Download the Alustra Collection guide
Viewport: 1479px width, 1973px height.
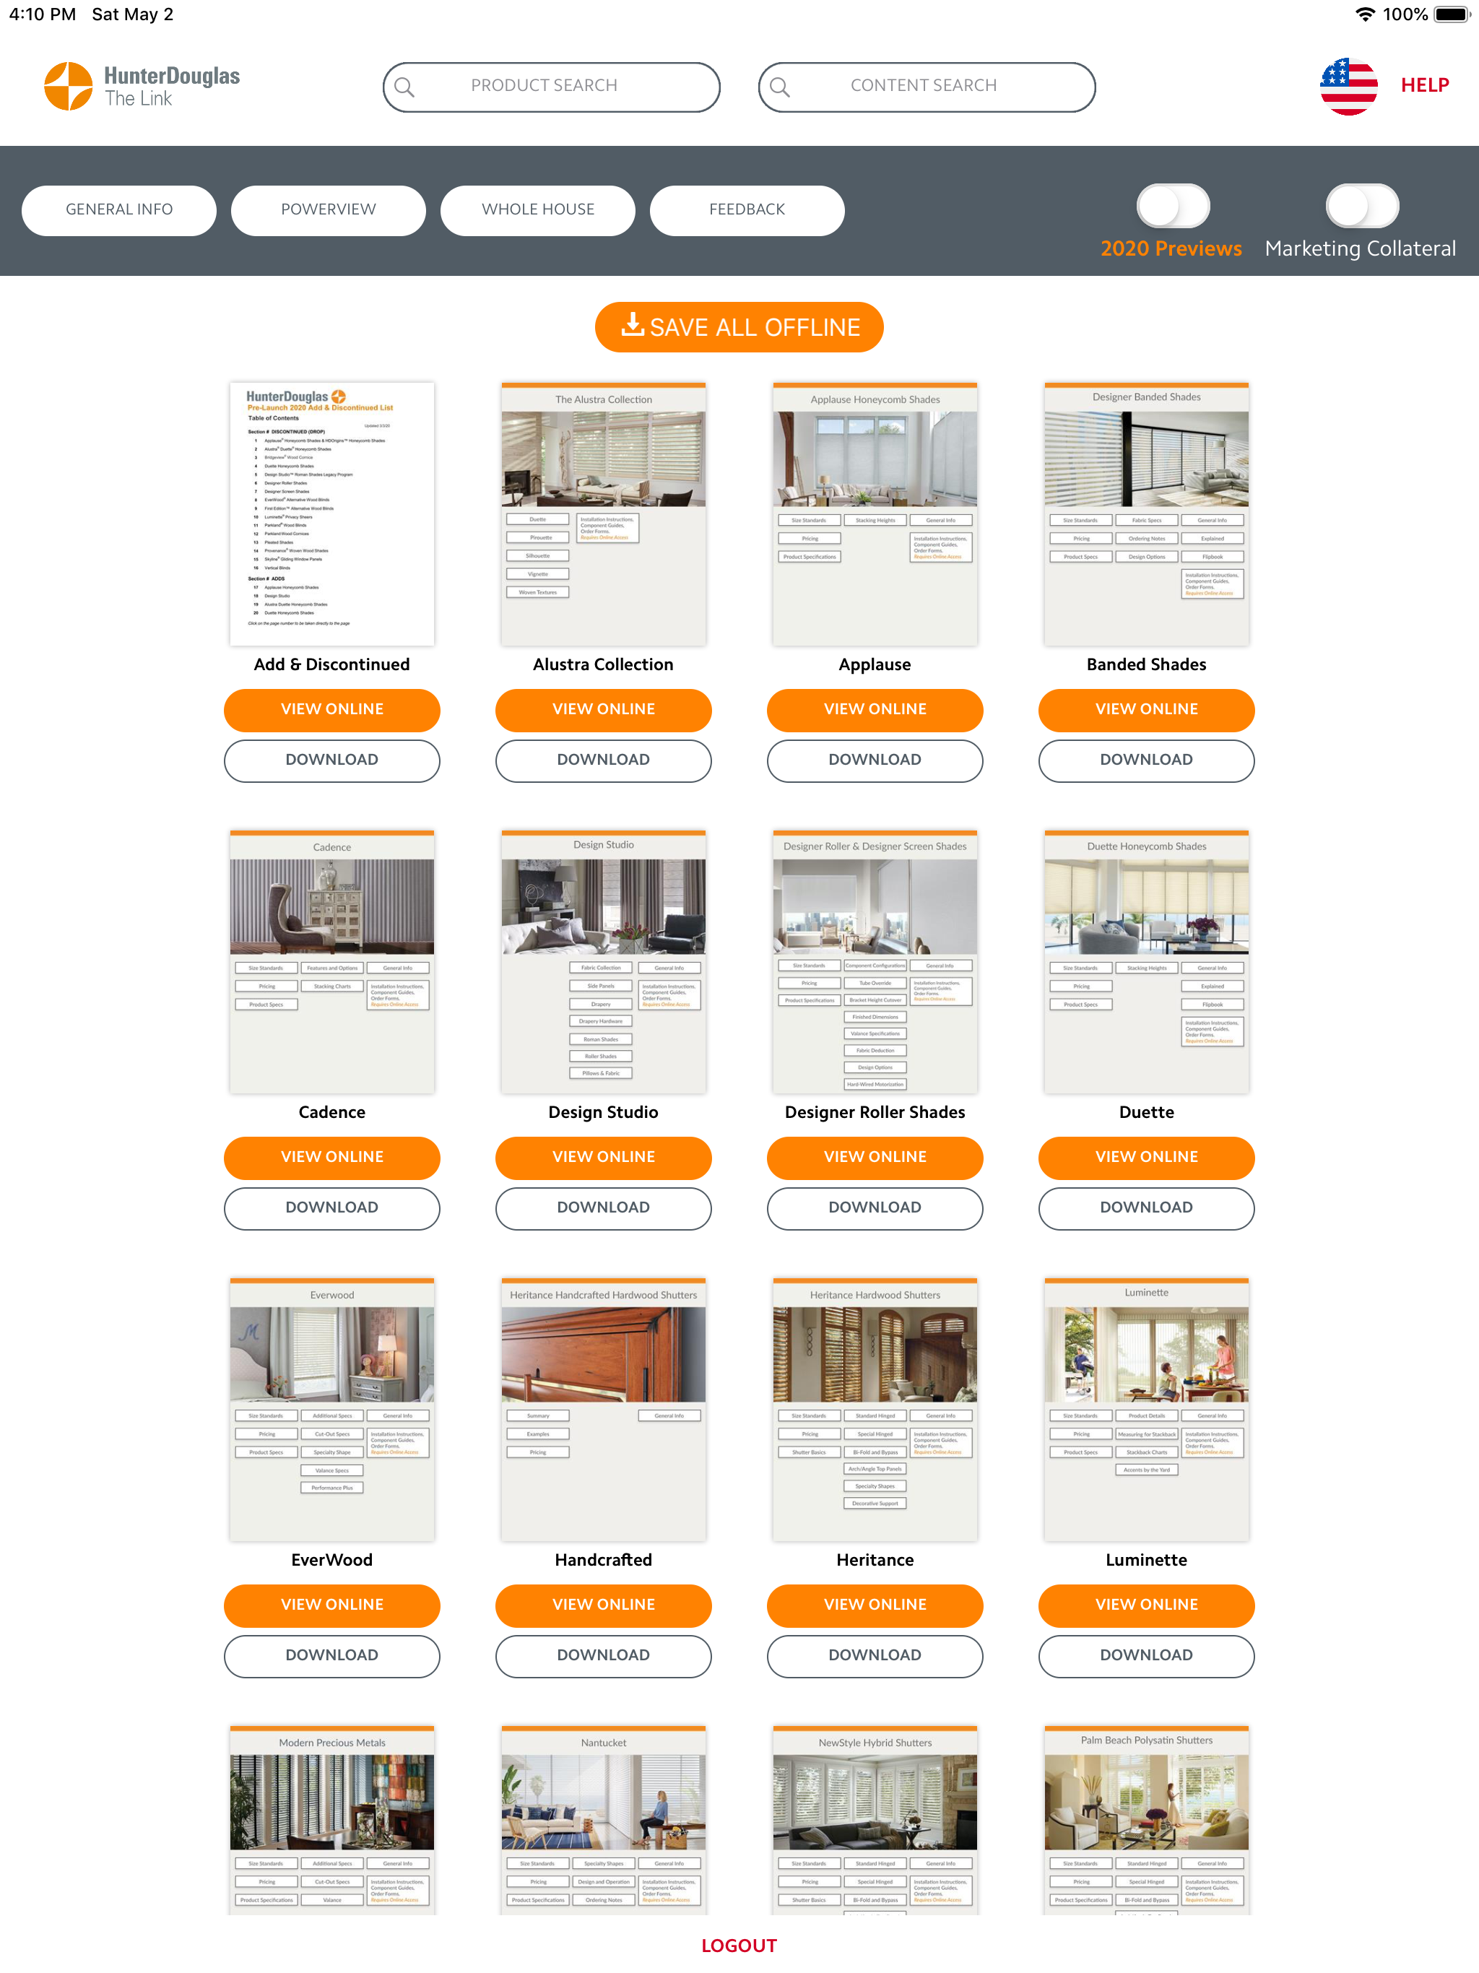603,761
